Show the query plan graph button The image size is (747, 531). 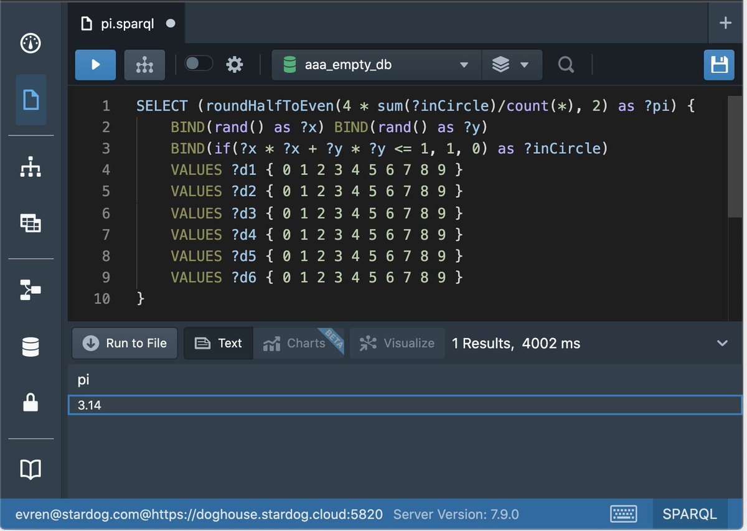(144, 65)
